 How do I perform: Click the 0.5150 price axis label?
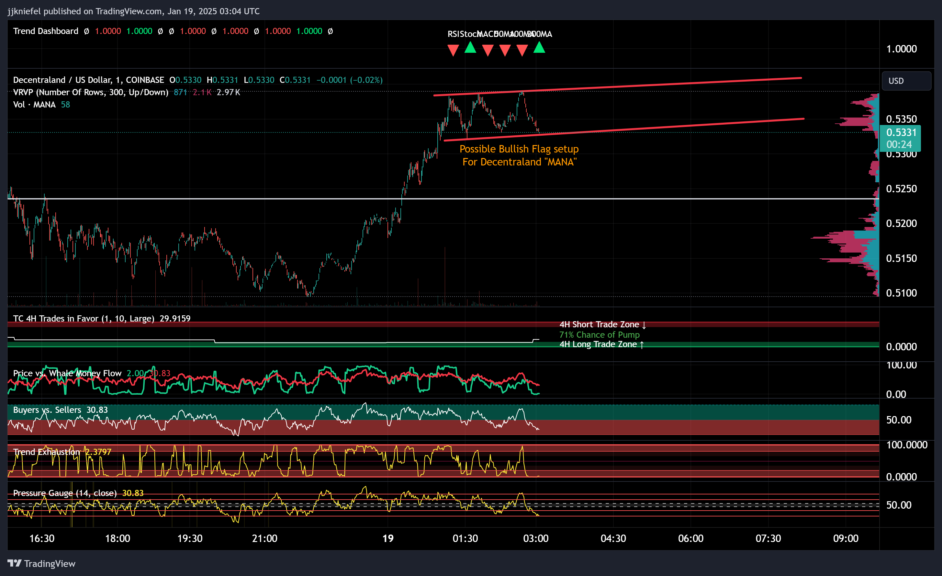901,258
